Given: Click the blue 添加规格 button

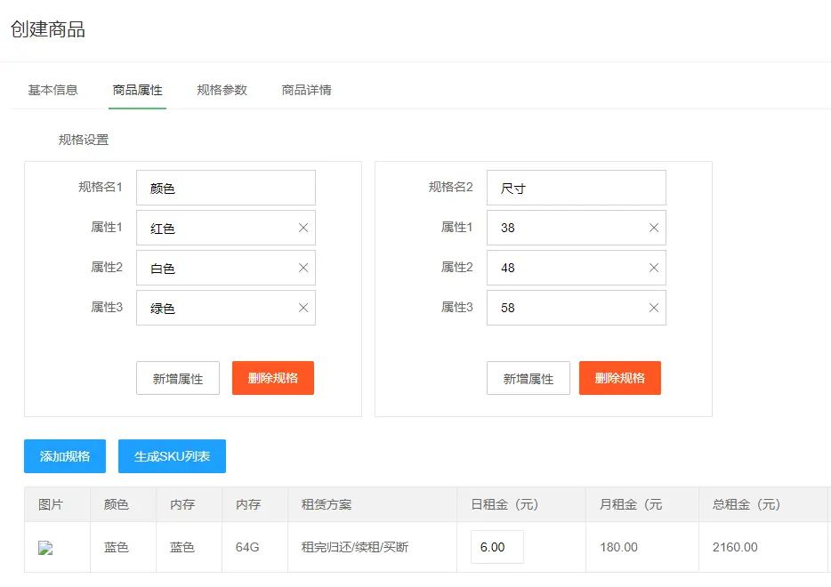Looking at the screenshot, I should point(65,456).
